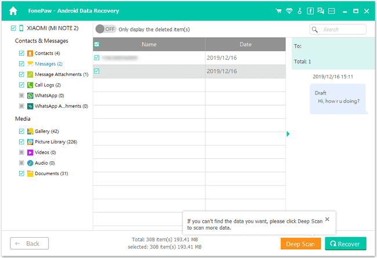
Task: Select the Audio (0) category
Action: pyautogui.click(x=45, y=163)
